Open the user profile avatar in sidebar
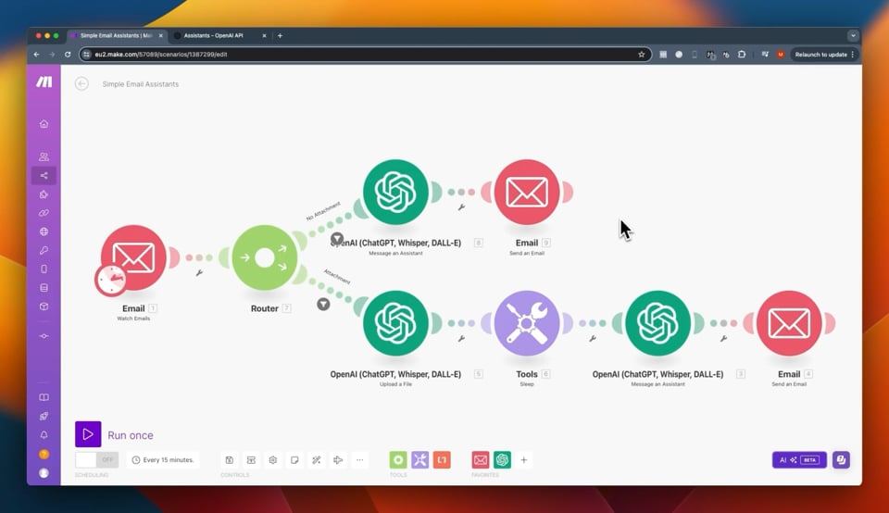889x513 pixels. (x=44, y=473)
